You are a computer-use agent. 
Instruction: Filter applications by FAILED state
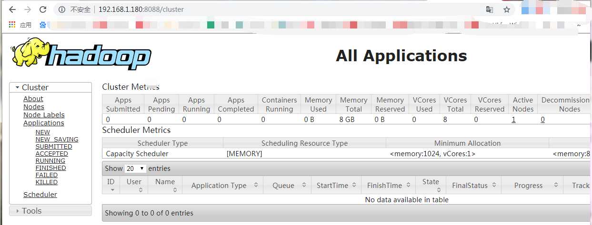coord(47,175)
